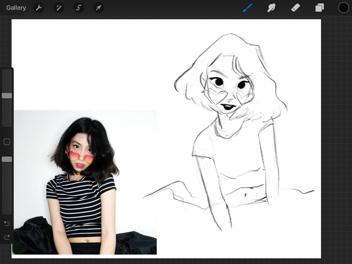352x264 pixels.
Task: Select the Eraser tool
Action: pyautogui.click(x=296, y=8)
